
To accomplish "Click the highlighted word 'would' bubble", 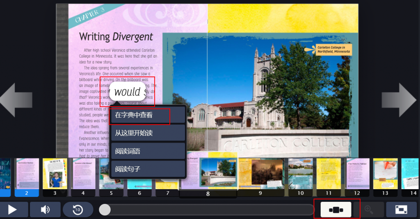I will pos(128,92).
